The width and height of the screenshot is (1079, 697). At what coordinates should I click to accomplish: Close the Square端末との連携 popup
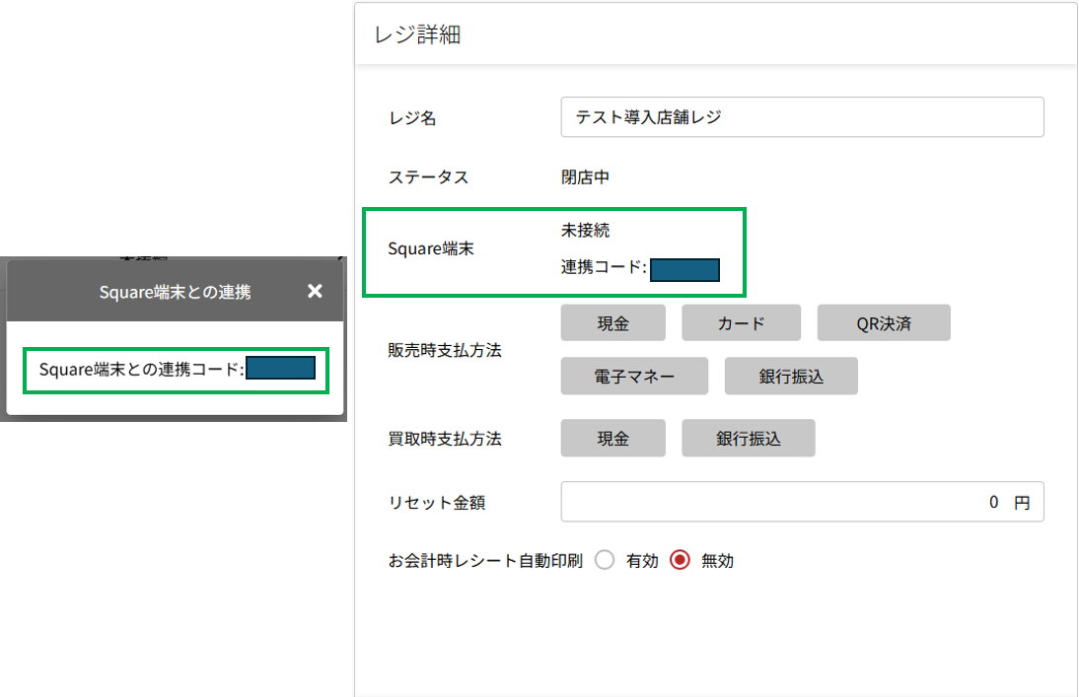(315, 291)
